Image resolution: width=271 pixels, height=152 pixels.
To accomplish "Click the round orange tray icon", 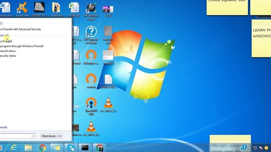I will [x=266, y=148].
